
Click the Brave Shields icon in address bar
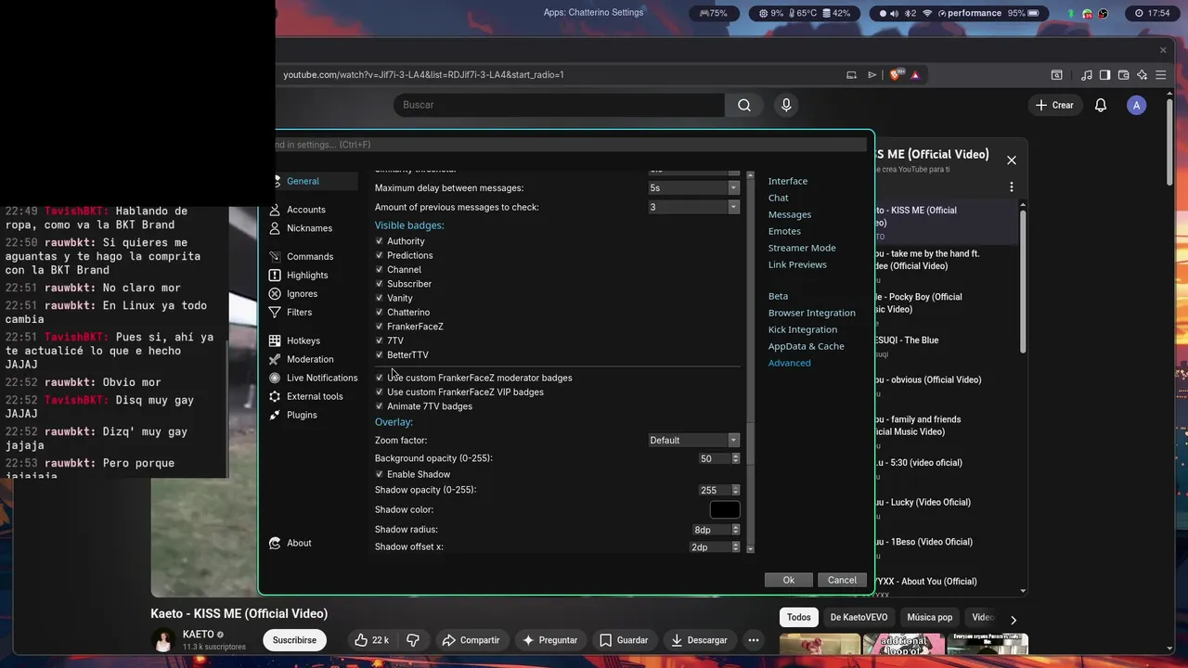coord(895,75)
